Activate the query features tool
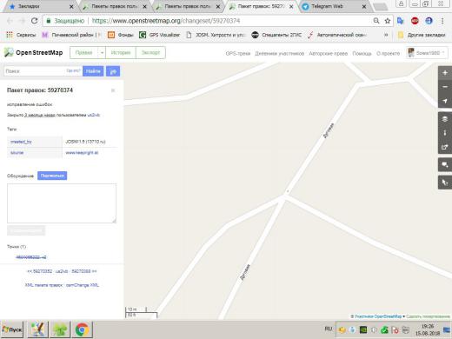Screen dimensions: 452x339 [x=445, y=183]
